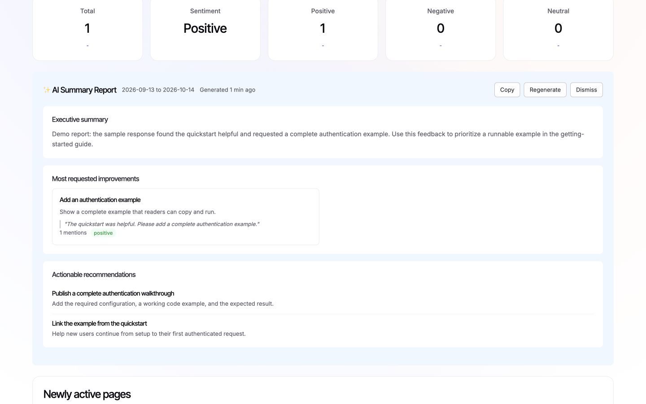This screenshot has height=404, width=646.
Task: Dismiss the AI Summary Report
Action: [x=586, y=90]
